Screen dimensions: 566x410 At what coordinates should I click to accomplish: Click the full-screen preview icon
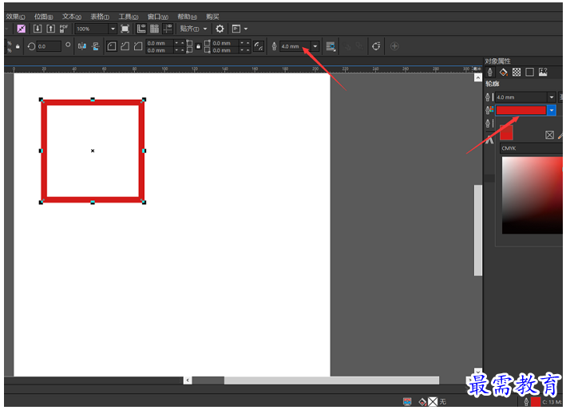coord(125,29)
